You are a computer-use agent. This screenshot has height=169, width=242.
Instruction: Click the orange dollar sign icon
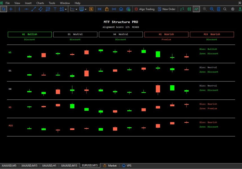(x=91, y=9)
